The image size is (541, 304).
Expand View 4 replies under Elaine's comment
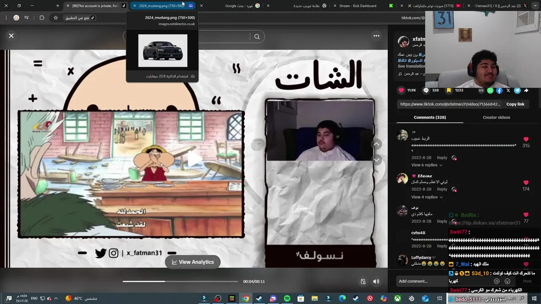[427, 197]
